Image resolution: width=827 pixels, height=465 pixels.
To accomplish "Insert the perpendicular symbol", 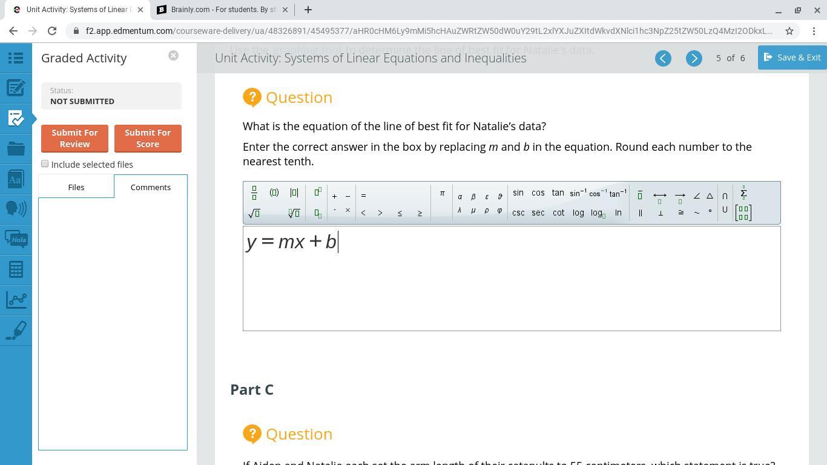I will [661, 213].
